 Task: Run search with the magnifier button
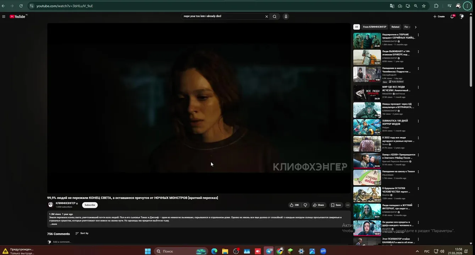point(275,16)
